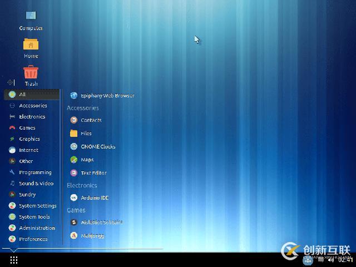Launch GNOME Clocks
This screenshot has height=267, width=356.
(x=97, y=147)
